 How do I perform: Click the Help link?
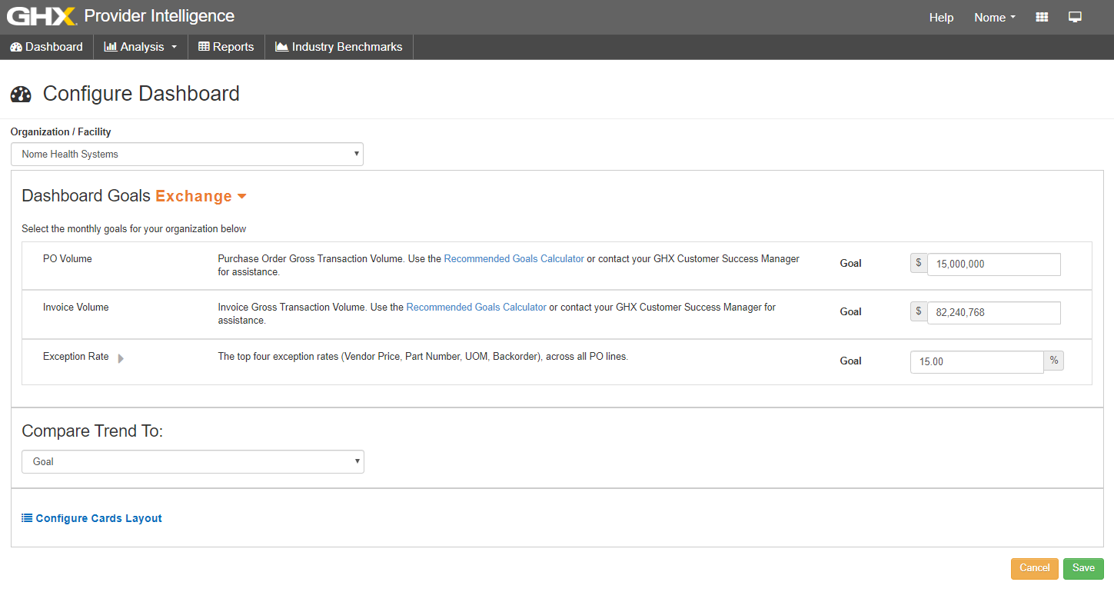941,18
